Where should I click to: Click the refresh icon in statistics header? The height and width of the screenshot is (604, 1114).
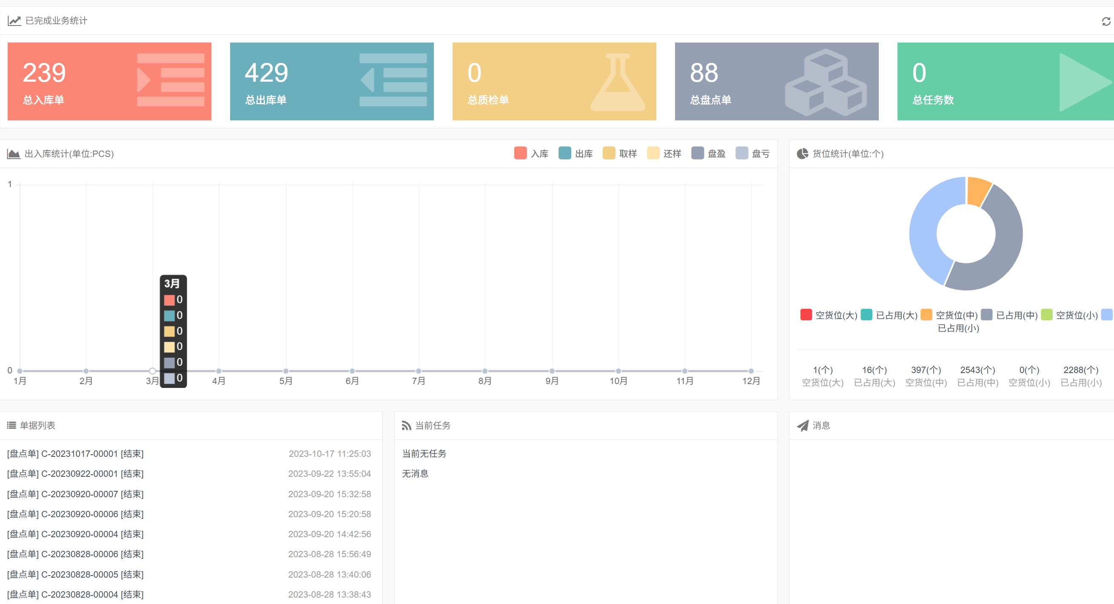tap(1106, 21)
